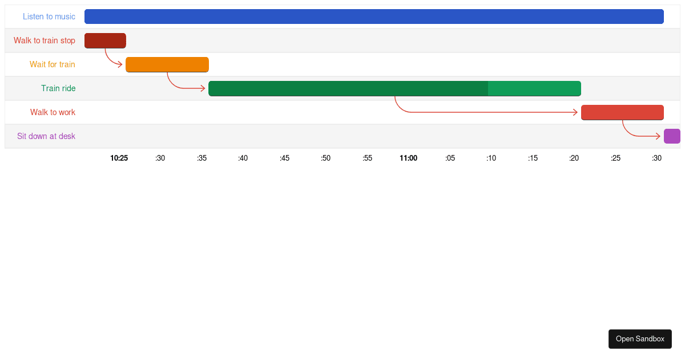Screen dimensions: 685x359
Task: Click the purple Sit down at desk bar
Action: tap(672, 136)
